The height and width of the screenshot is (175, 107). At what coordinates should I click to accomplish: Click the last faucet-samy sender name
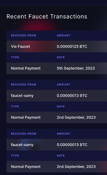(22, 145)
